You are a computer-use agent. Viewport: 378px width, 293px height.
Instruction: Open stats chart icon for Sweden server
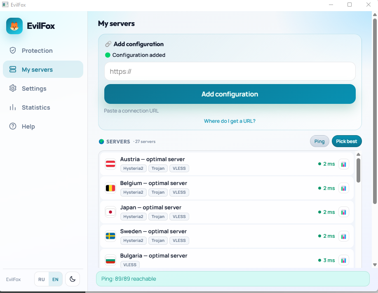[344, 236]
